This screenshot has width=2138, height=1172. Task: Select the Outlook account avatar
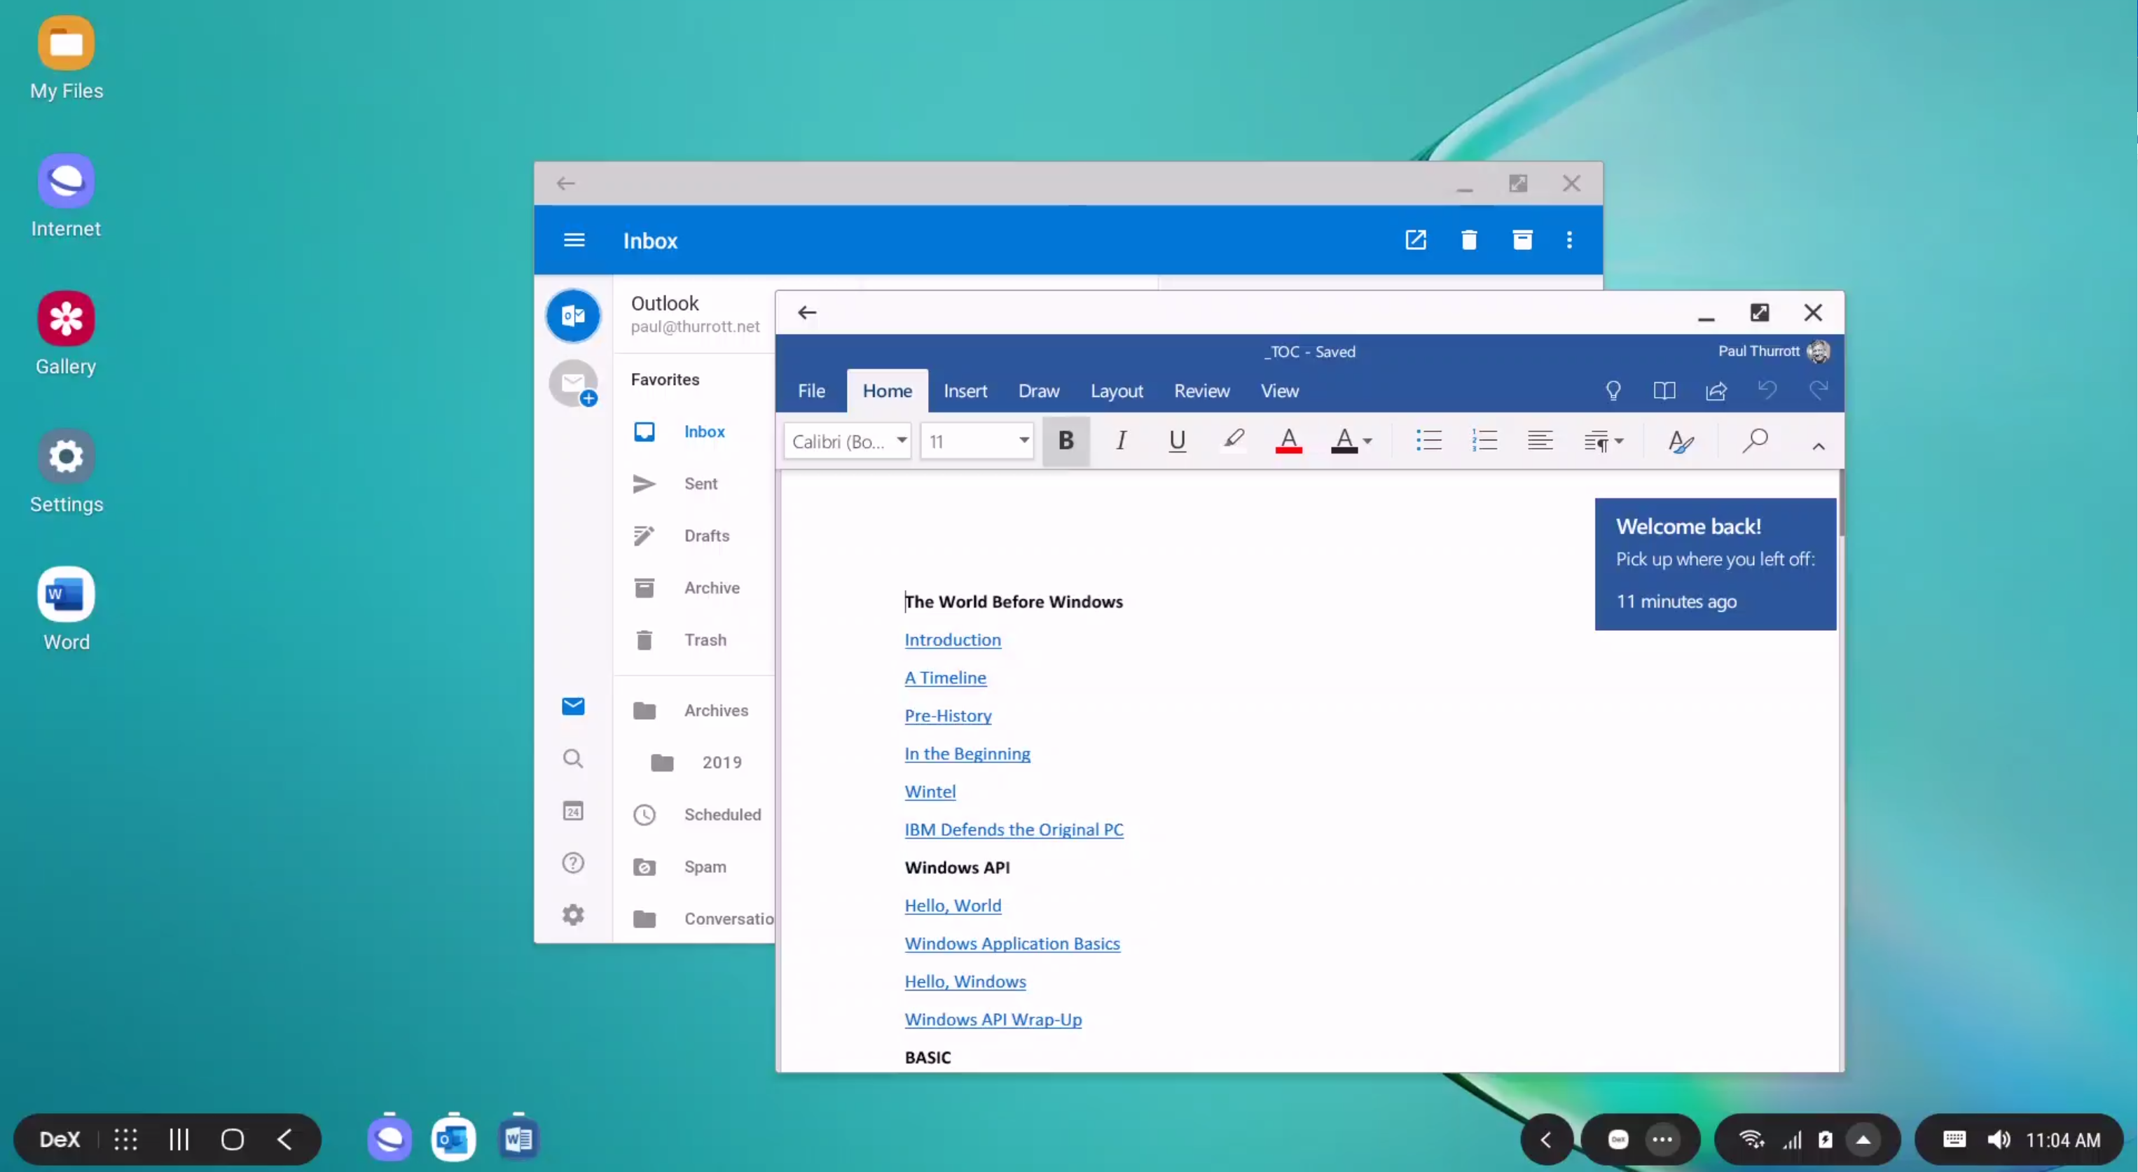(573, 315)
